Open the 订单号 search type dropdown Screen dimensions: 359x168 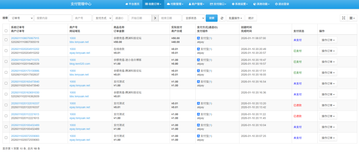[x=21, y=18]
